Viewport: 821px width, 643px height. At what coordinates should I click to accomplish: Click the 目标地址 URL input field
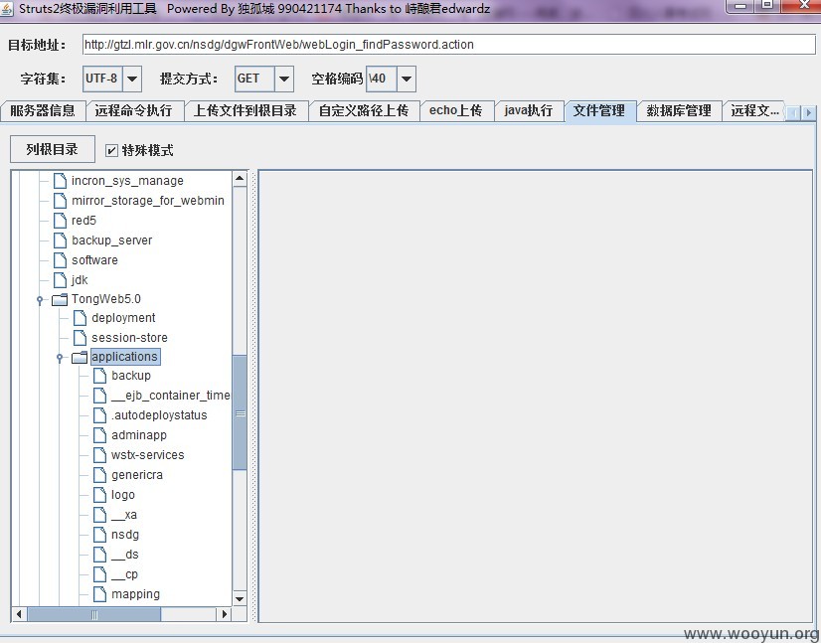click(448, 45)
